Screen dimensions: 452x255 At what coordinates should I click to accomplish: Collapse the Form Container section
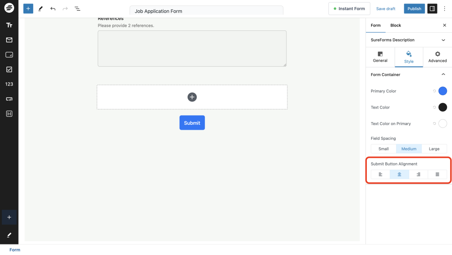444,74
